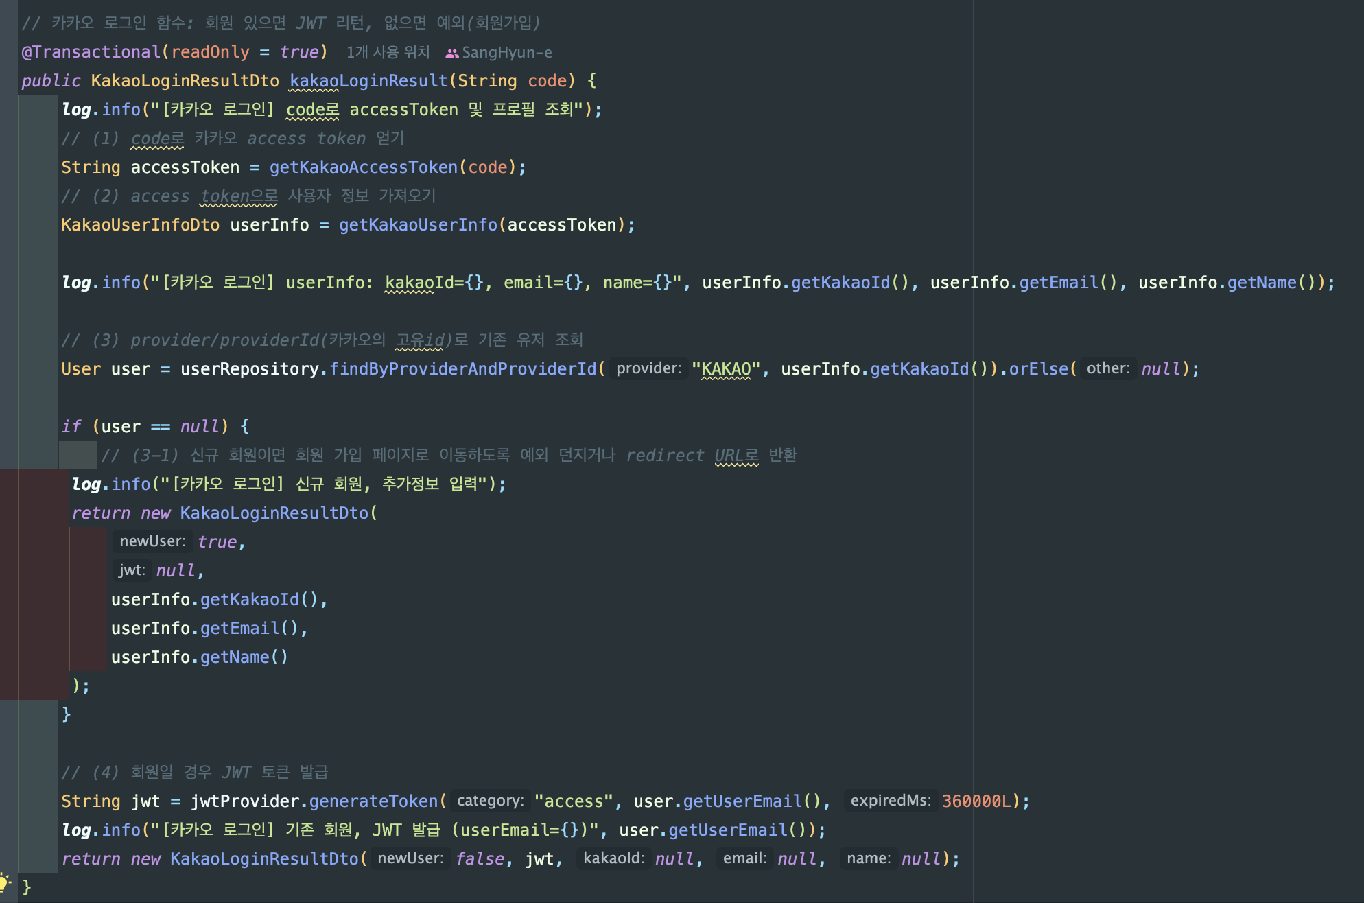Image resolution: width=1364 pixels, height=903 pixels.
Task: Click the SangHyun-e author inlay
Action: click(x=506, y=52)
